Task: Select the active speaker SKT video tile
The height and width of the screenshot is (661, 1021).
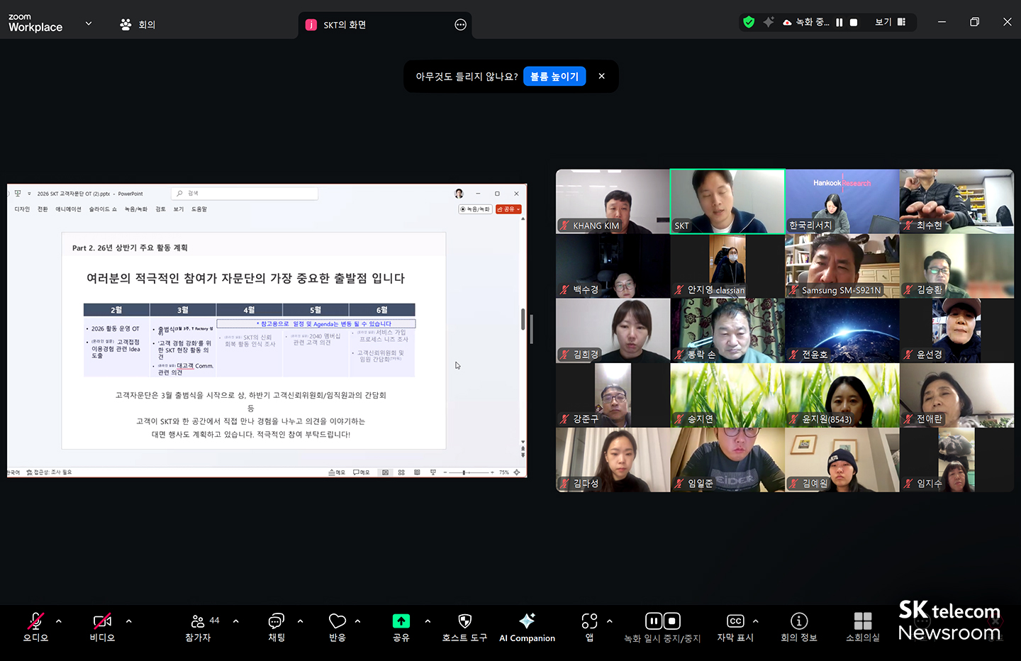Action: (727, 201)
